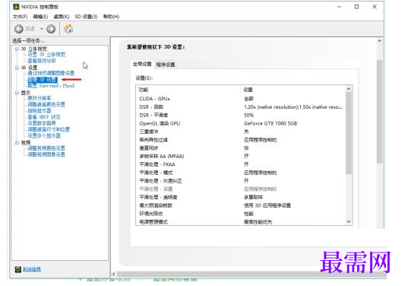Open the 3D 设置(3) menu
The width and height of the screenshot is (405, 286).
[x=87, y=17]
